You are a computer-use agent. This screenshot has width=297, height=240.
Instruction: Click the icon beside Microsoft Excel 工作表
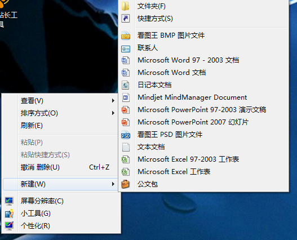pyautogui.click(x=126, y=172)
